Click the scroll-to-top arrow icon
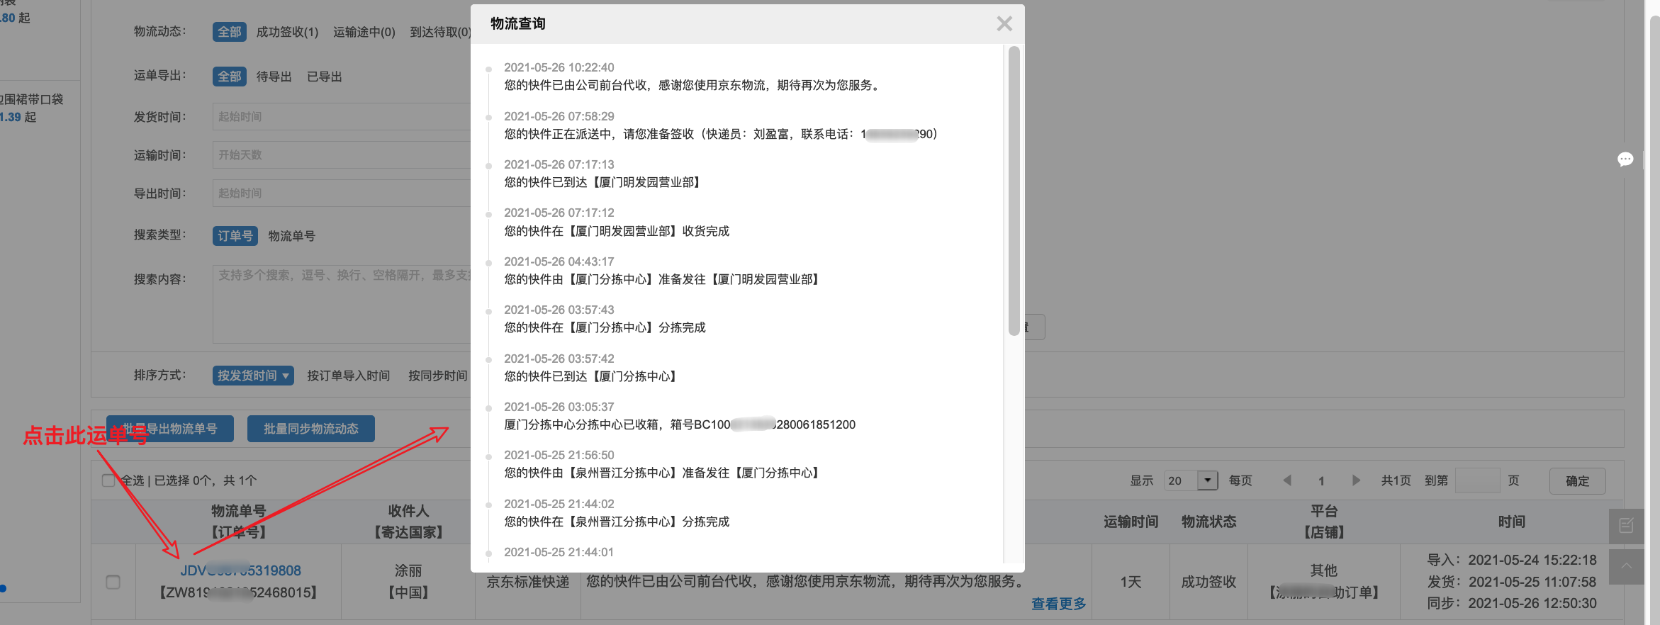The image size is (1660, 625). click(1626, 566)
